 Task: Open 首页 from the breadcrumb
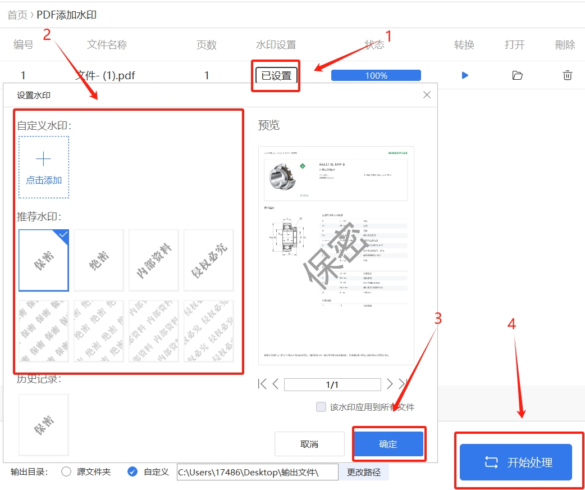[x=15, y=15]
